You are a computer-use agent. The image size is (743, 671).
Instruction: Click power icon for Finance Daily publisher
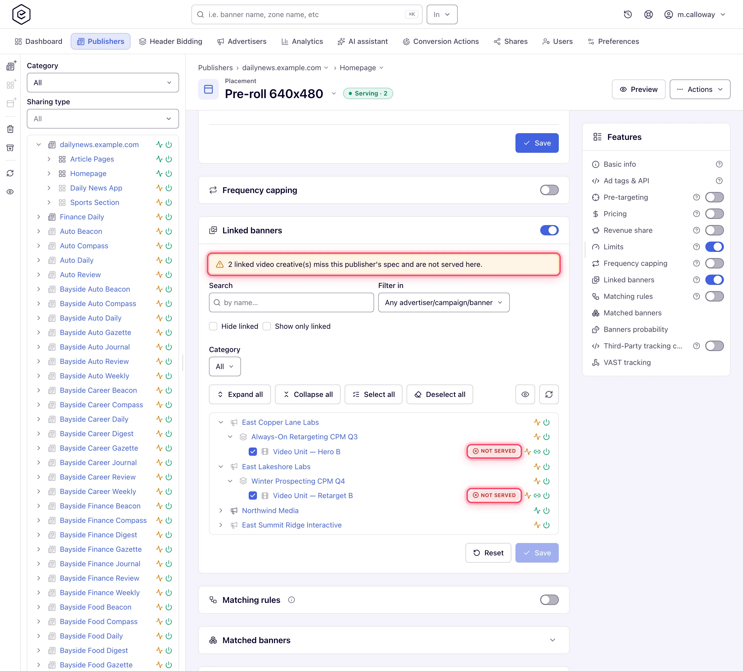coord(169,217)
